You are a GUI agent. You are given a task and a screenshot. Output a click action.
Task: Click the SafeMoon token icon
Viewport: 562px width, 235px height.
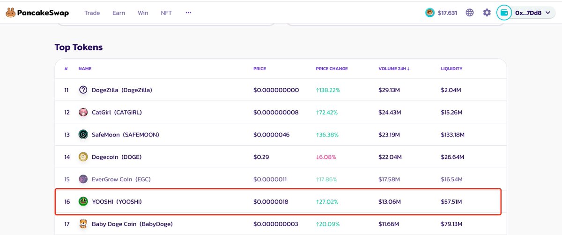click(x=83, y=135)
